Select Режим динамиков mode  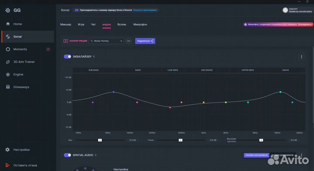tap(282, 155)
